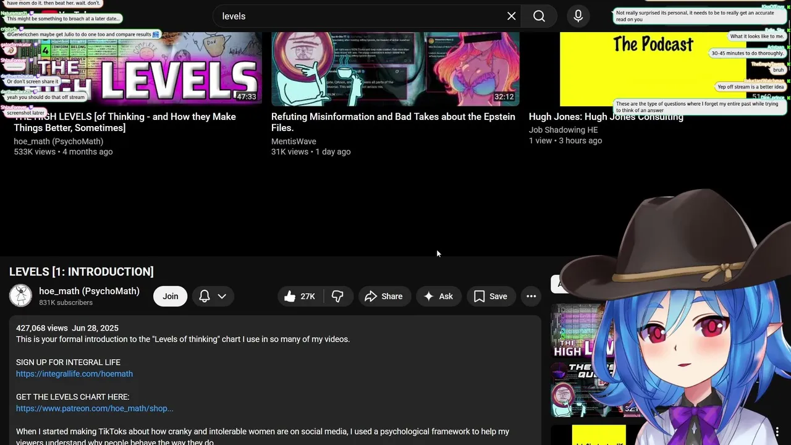Click the magnifying glass search button

pyautogui.click(x=539, y=16)
